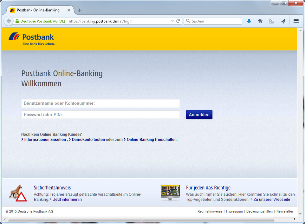Open the Newsletter footer link
305x224 pixels.
tap(285, 211)
